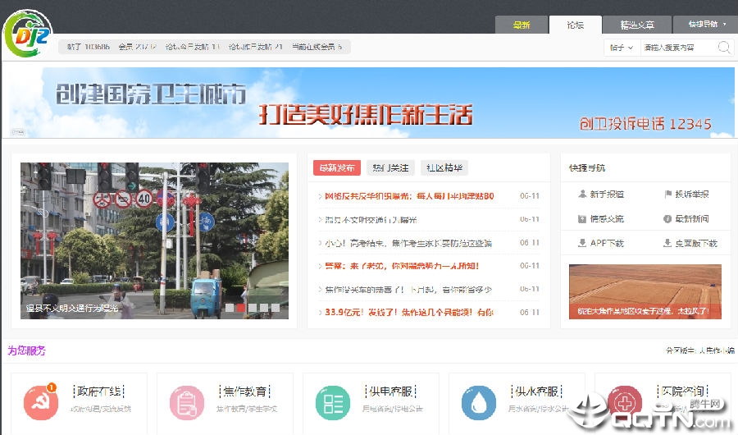Switch to the 最新 tab in header

point(521,25)
